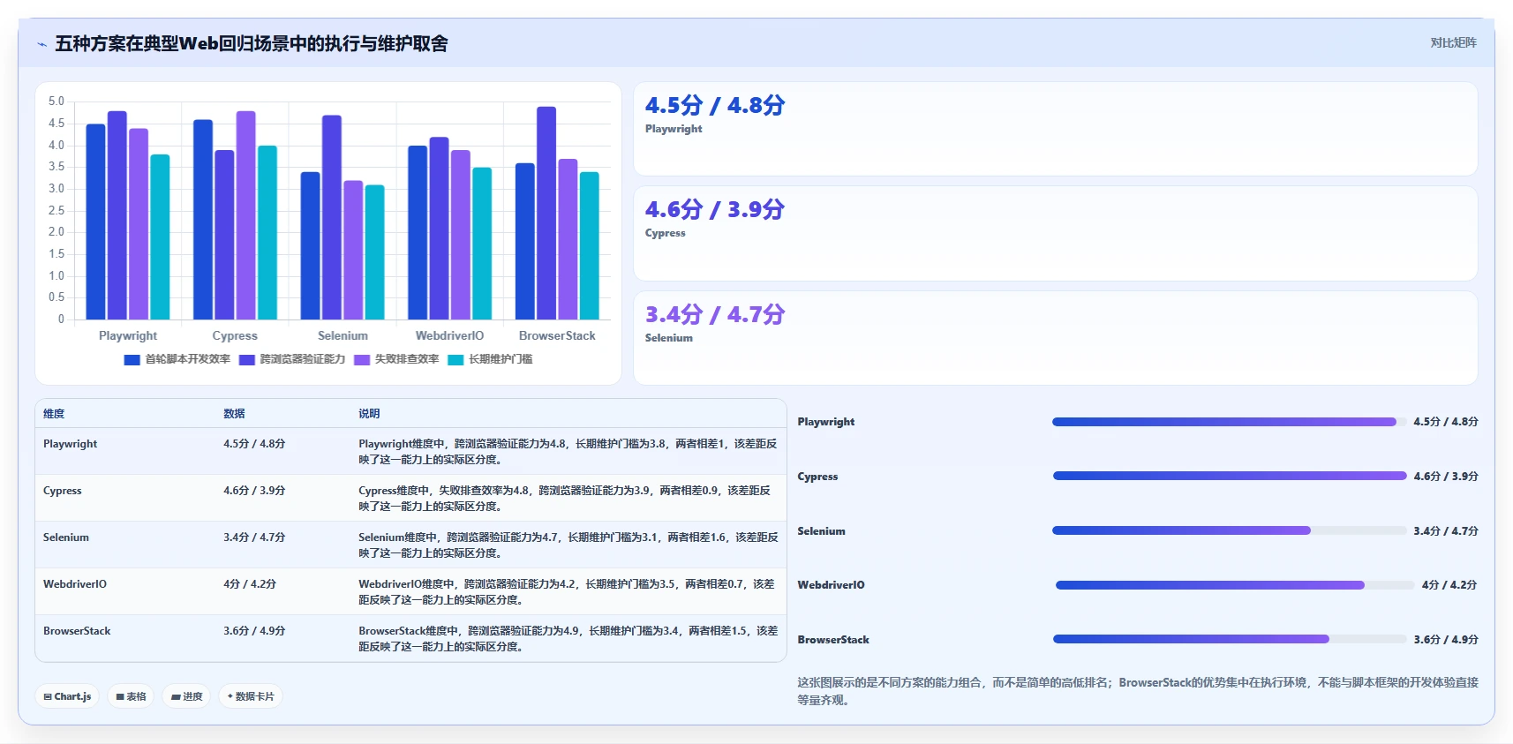Toggle the 长期维护门槛 legend entry
Screen dimensions: 1513x744
490,359
